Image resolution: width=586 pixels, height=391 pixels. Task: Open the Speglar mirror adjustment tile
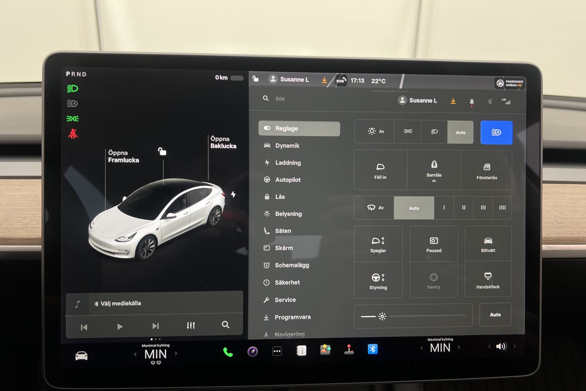(x=378, y=244)
